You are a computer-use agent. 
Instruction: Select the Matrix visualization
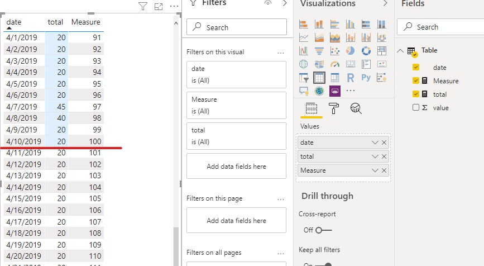[334, 78]
